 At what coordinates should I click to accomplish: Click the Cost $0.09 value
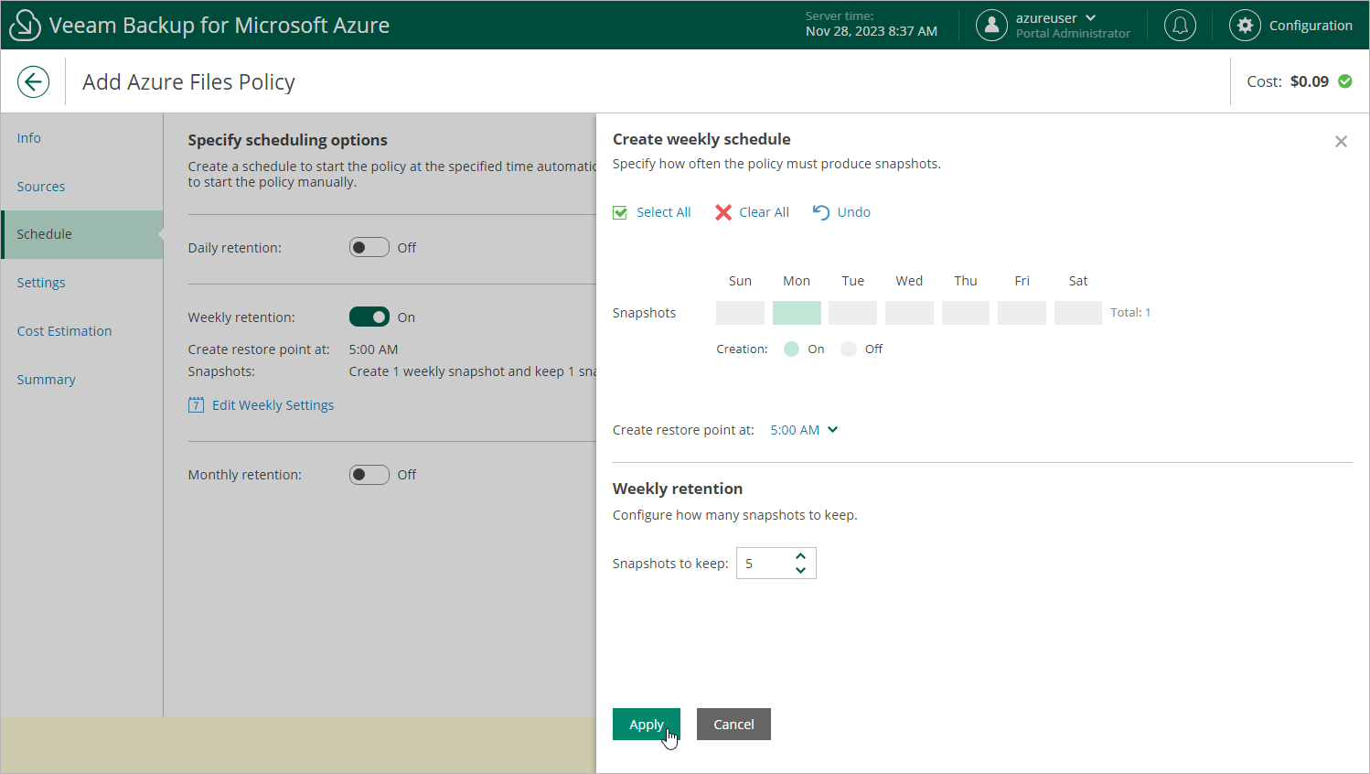pos(1310,81)
